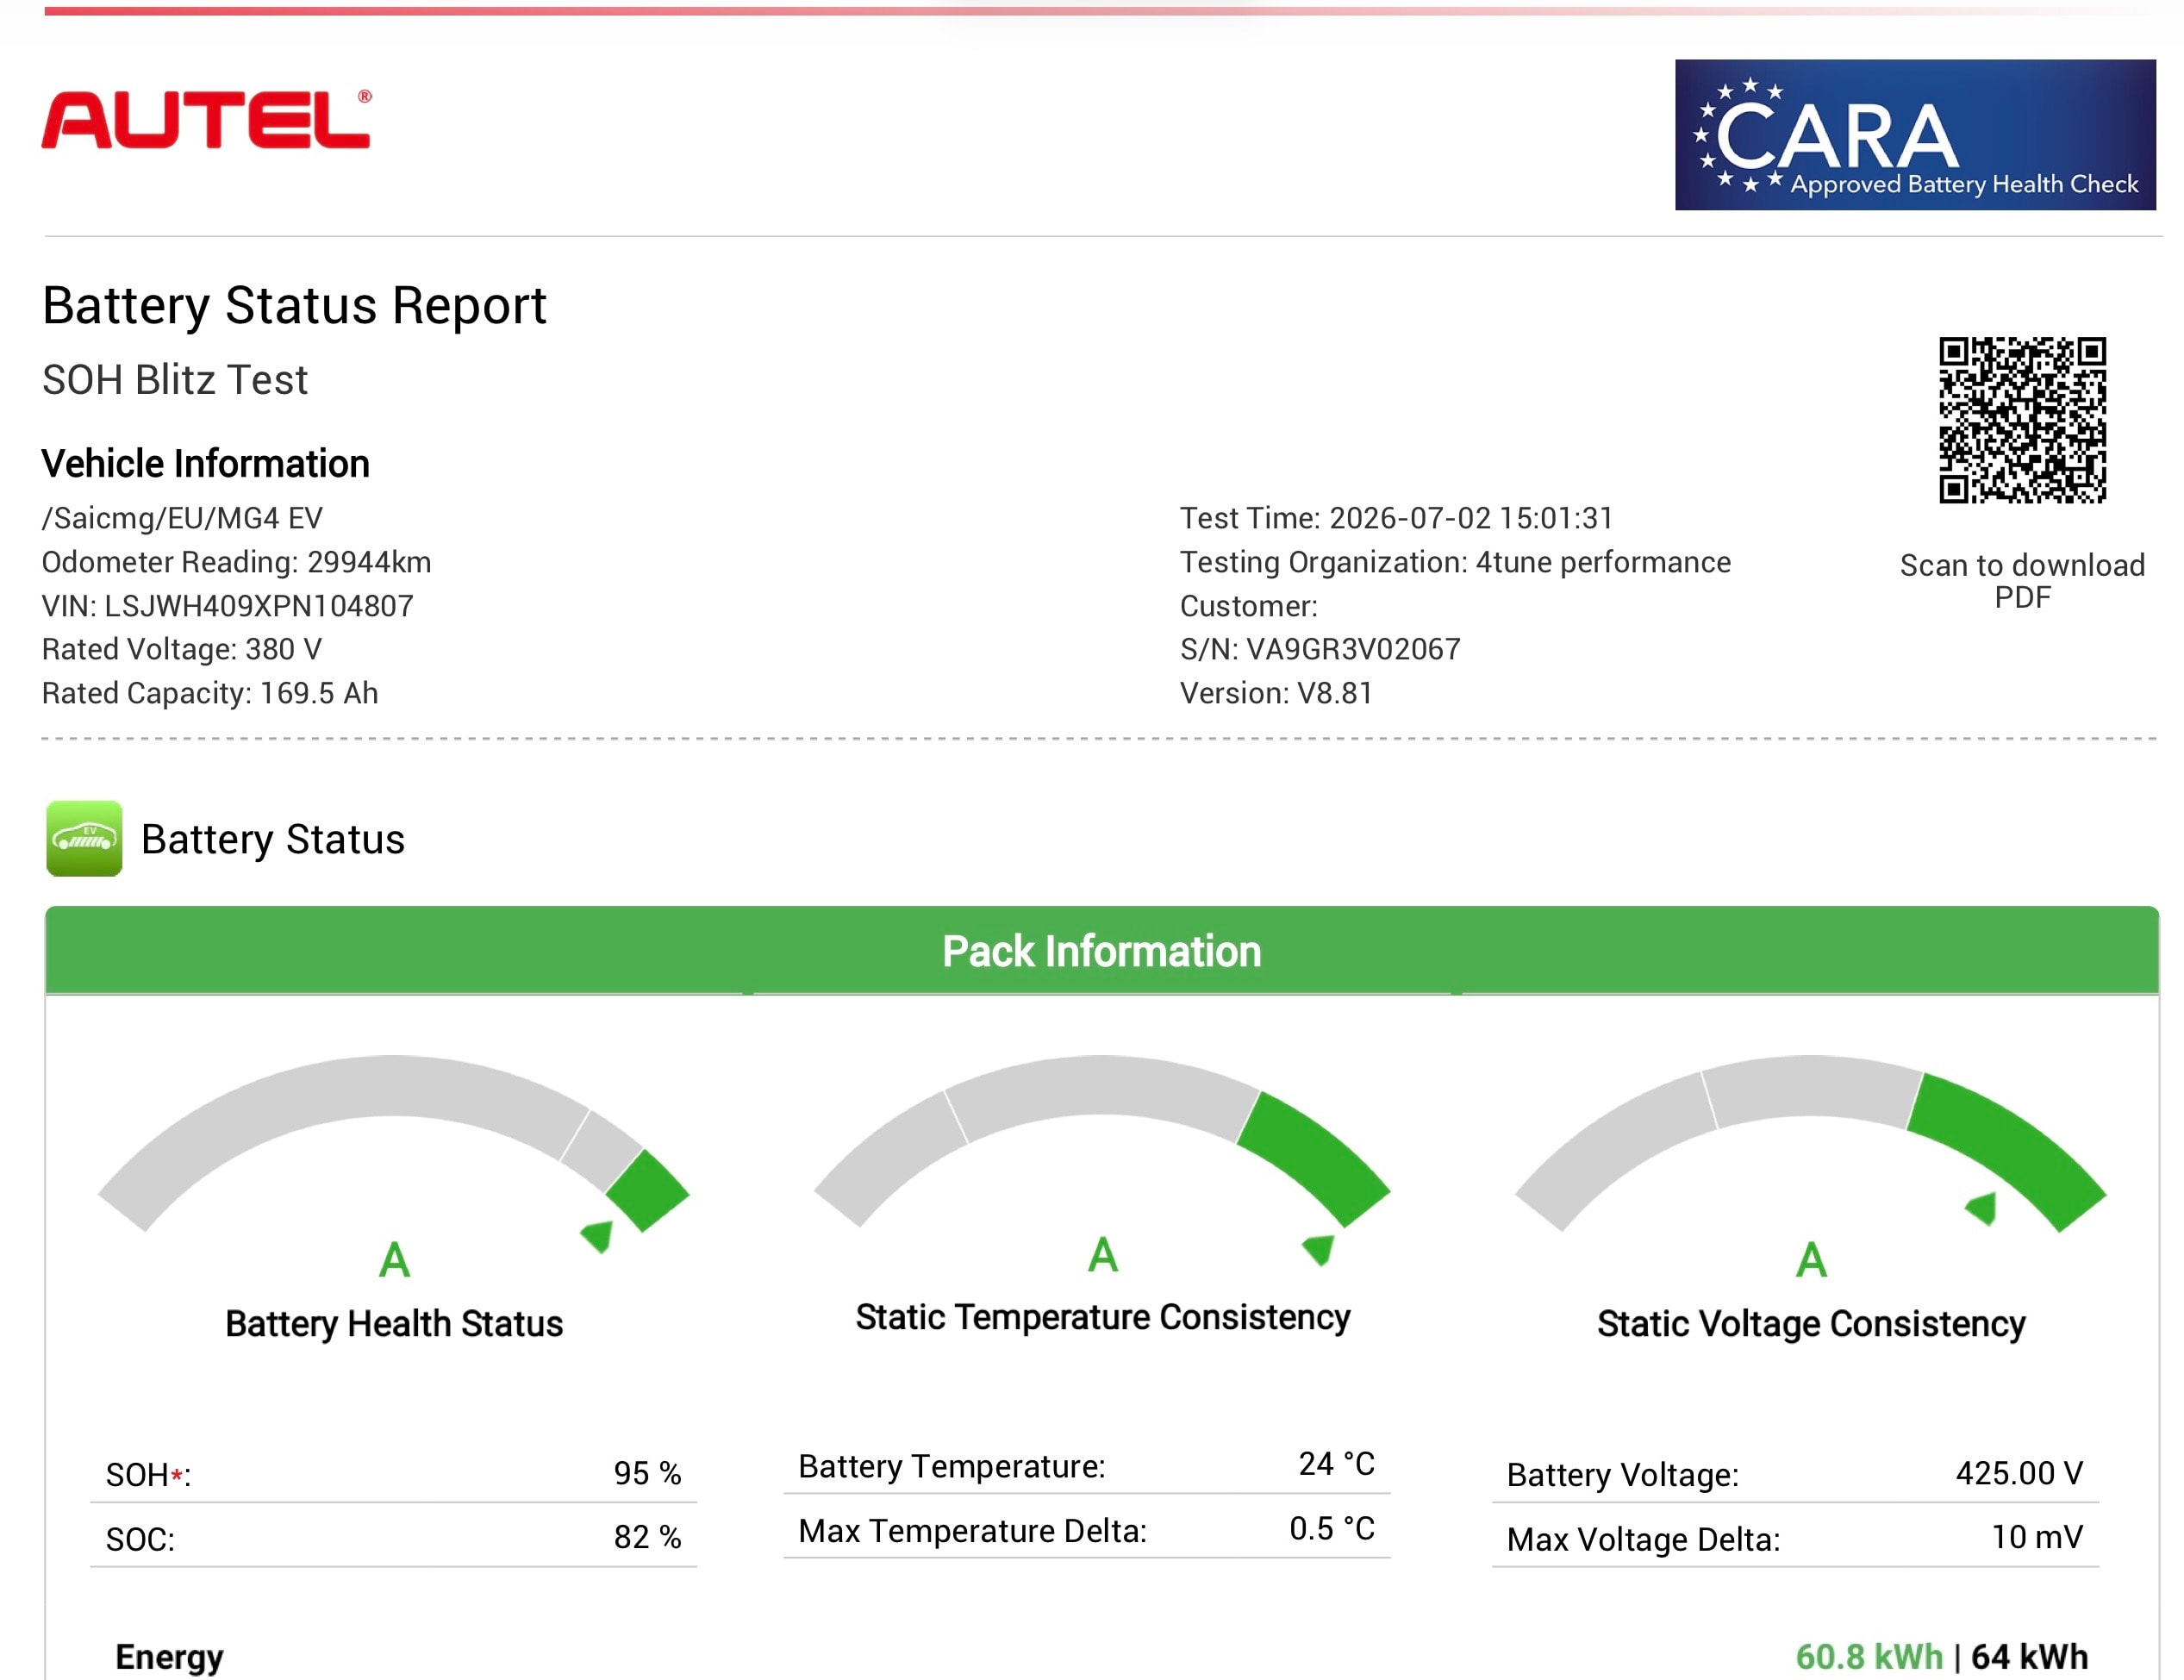Select the Pack Information header tab
This screenshot has width=2184, height=1680.
coord(1102,950)
